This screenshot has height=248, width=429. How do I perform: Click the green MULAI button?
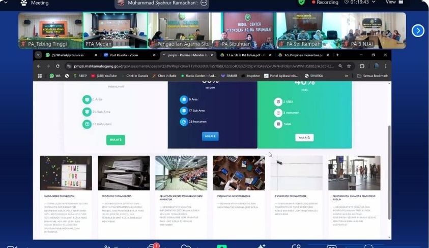pos(116,140)
